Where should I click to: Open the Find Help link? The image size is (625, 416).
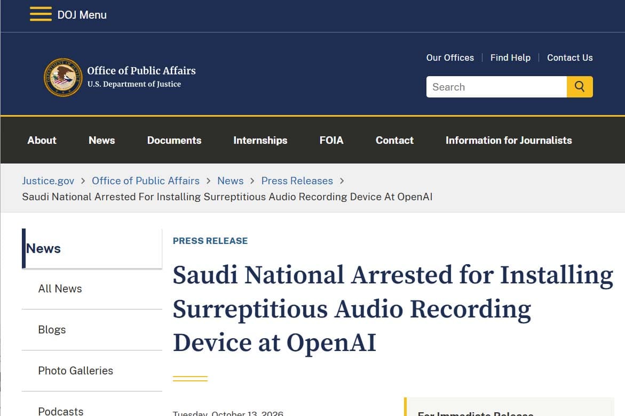pos(510,58)
